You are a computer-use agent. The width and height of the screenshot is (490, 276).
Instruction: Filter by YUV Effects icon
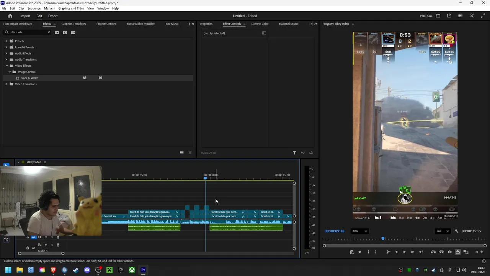coord(73,32)
